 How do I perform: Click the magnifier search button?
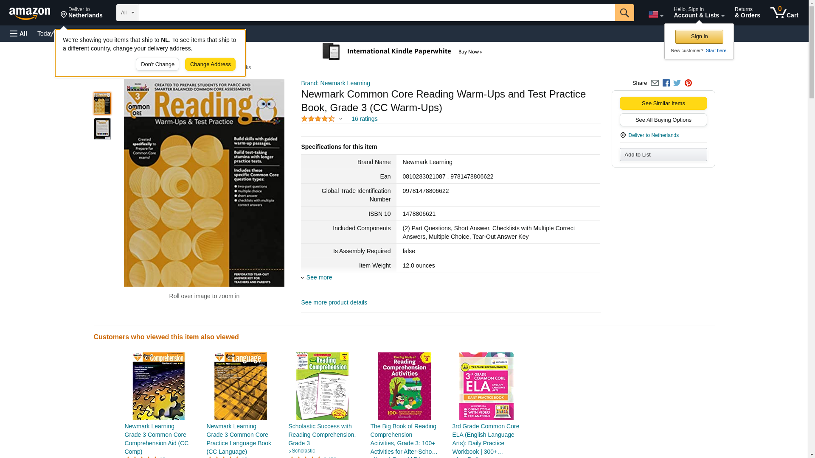(x=624, y=13)
